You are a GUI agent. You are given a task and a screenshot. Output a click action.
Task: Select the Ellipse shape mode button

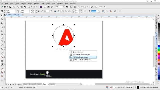tap(63, 11)
